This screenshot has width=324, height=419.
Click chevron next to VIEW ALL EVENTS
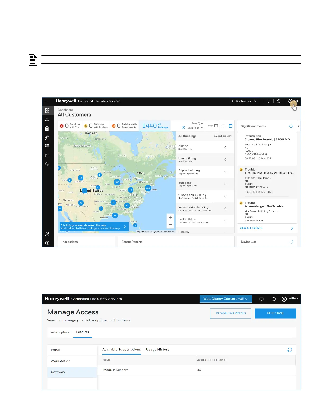click(x=292, y=228)
